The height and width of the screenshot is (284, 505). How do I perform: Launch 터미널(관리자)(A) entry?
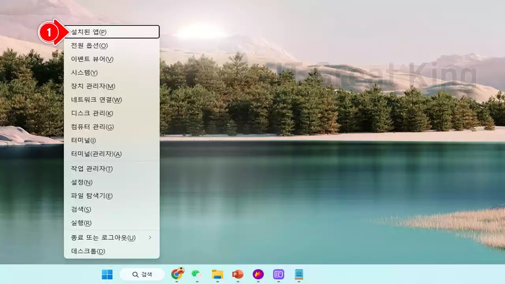point(112,154)
